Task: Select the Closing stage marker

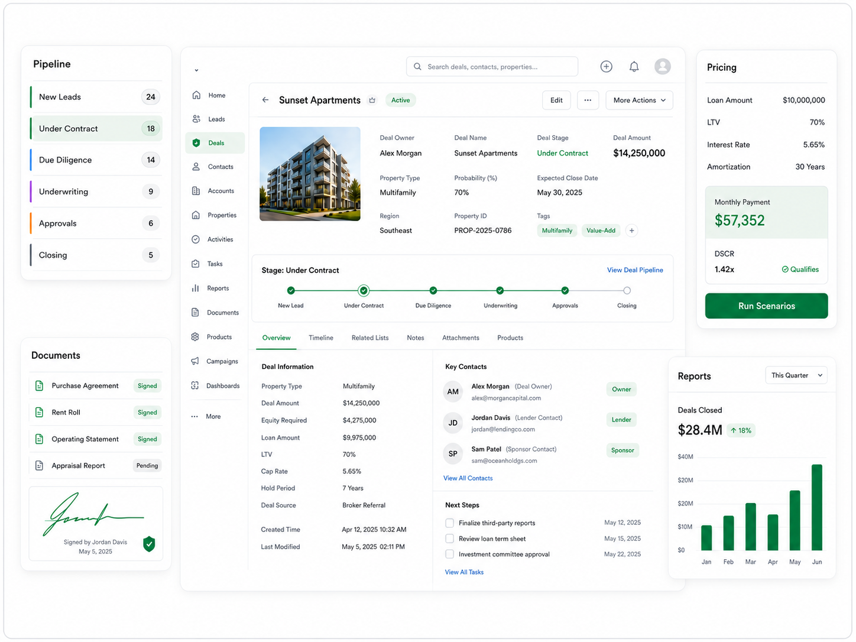Action: (x=627, y=290)
